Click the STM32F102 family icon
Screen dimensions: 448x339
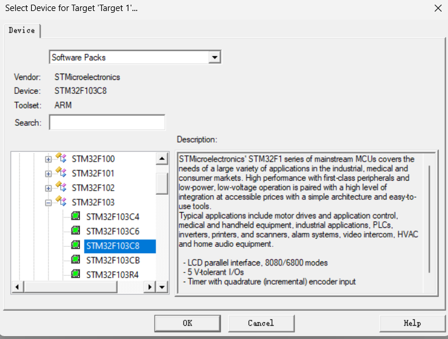[61, 187]
